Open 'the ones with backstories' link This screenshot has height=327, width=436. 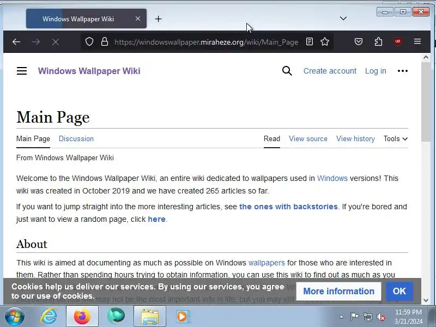(288, 207)
